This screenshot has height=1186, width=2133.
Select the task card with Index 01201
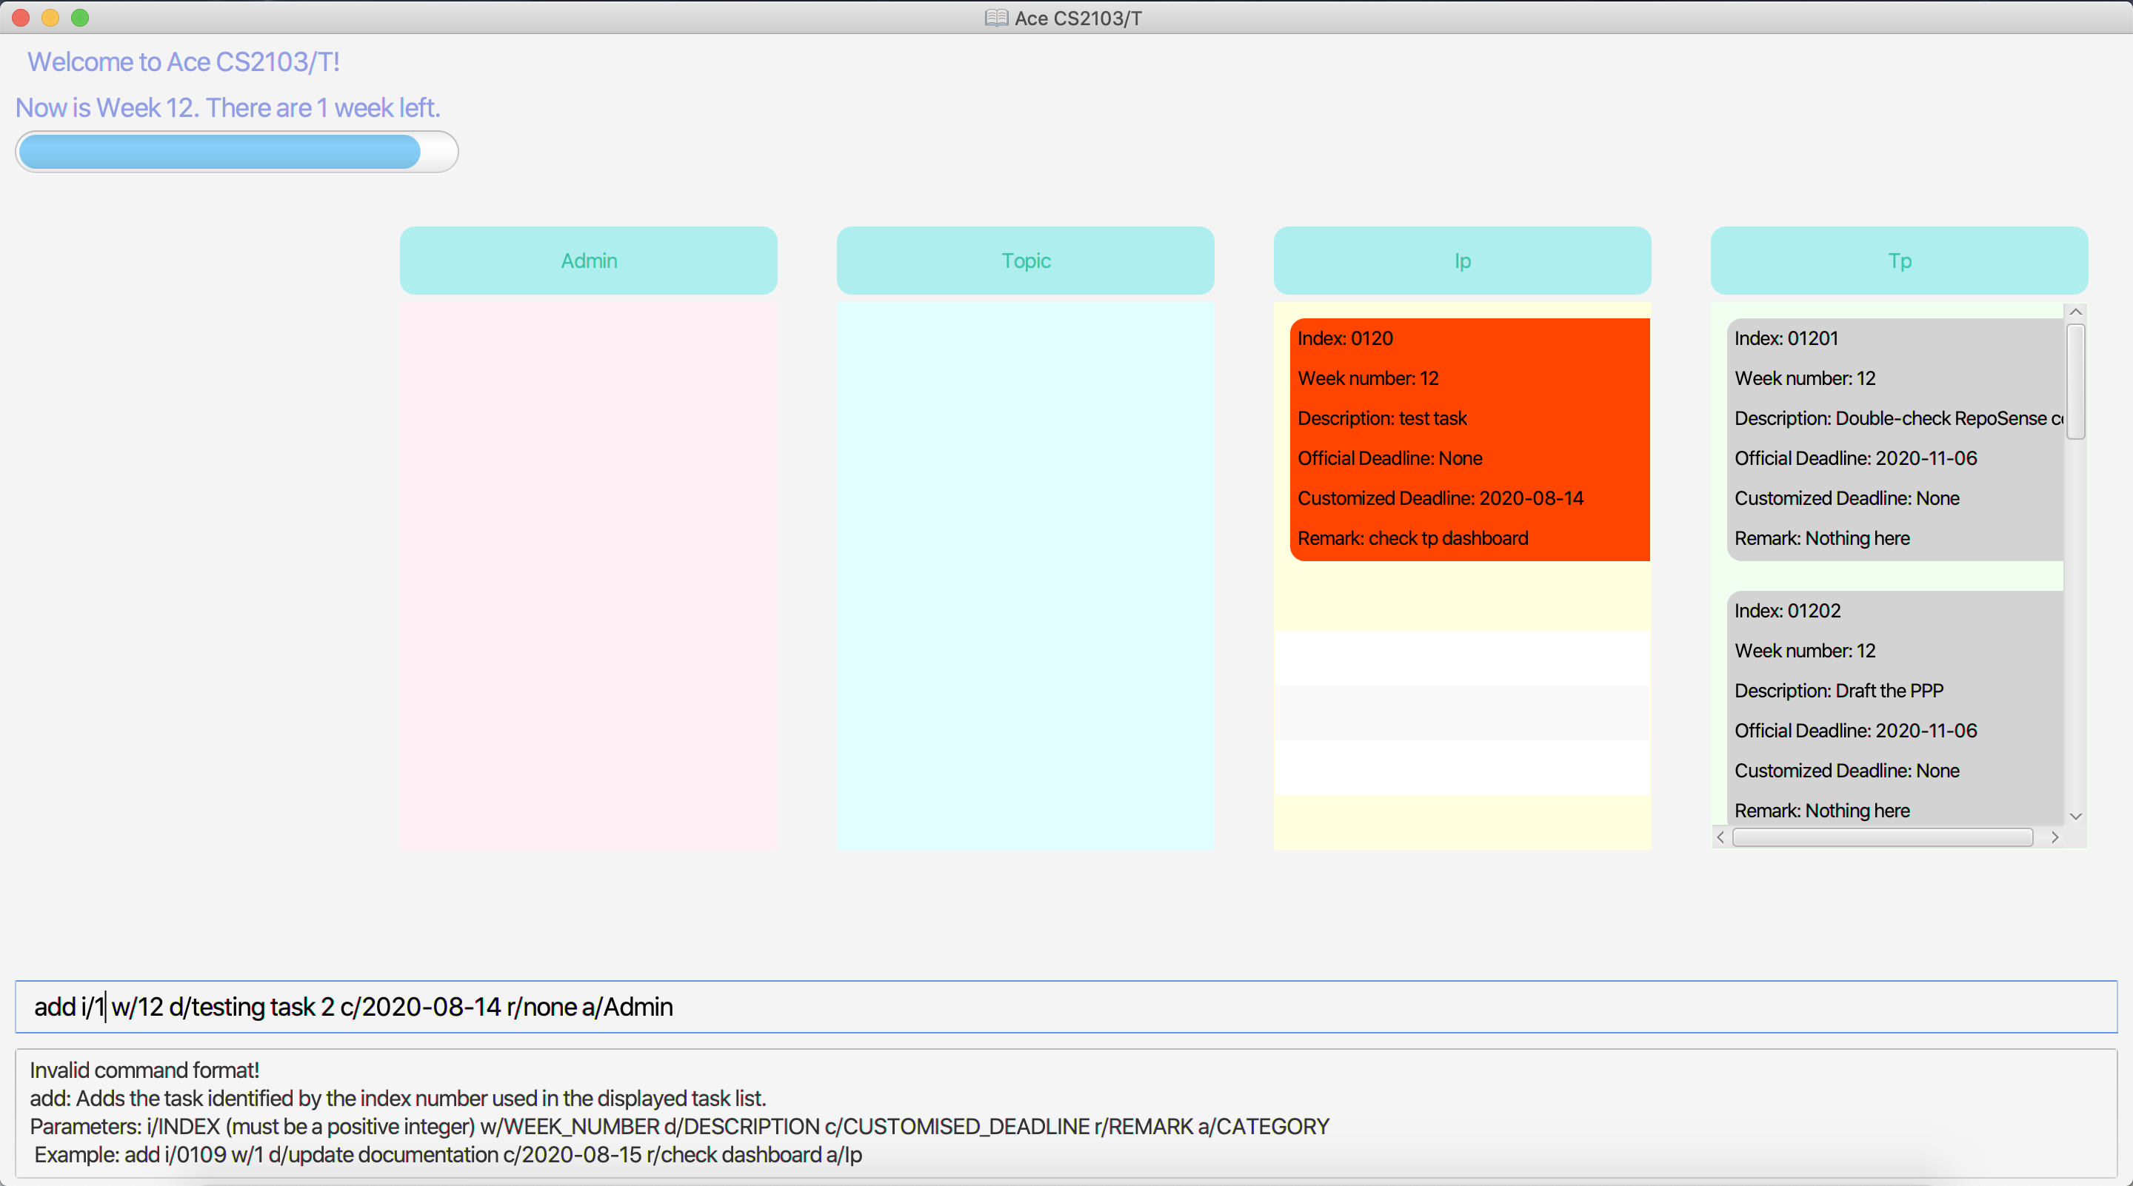pyautogui.click(x=1895, y=439)
